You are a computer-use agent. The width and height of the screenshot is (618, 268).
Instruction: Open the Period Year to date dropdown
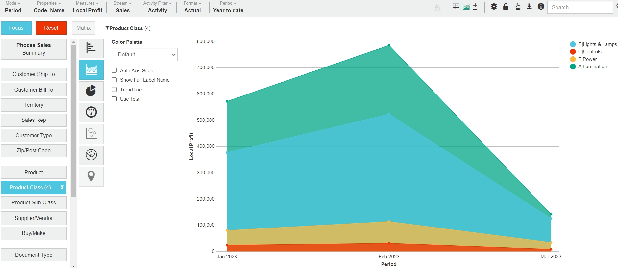pyautogui.click(x=228, y=7)
